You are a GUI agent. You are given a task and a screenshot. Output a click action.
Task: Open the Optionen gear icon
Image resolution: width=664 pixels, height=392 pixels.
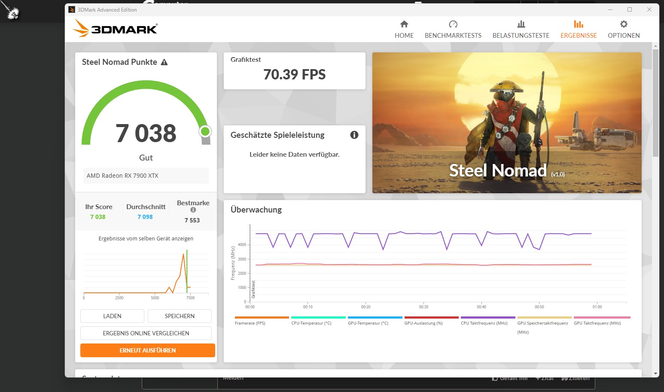tap(624, 24)
